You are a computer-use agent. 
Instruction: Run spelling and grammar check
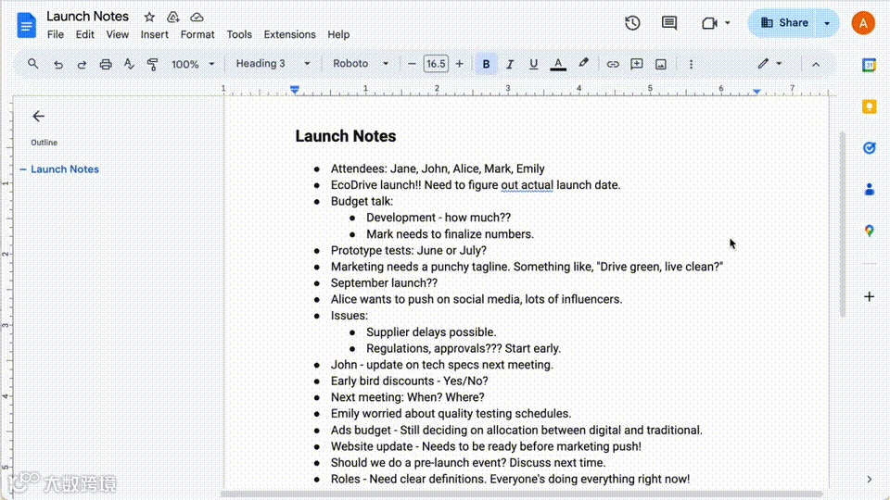[x=129, y=64]
